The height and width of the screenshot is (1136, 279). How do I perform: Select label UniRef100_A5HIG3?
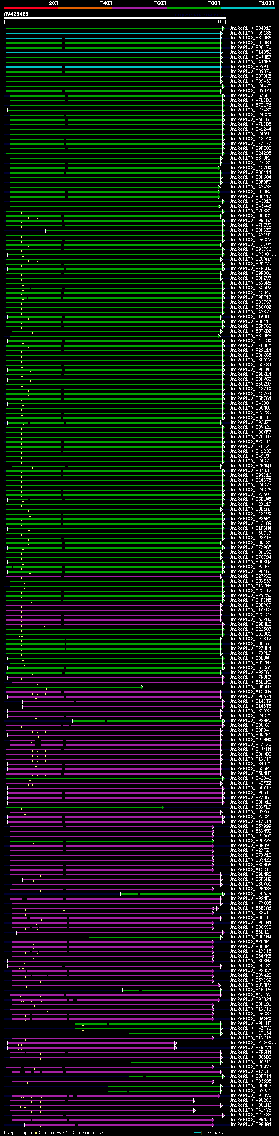[x=250, y=119]
